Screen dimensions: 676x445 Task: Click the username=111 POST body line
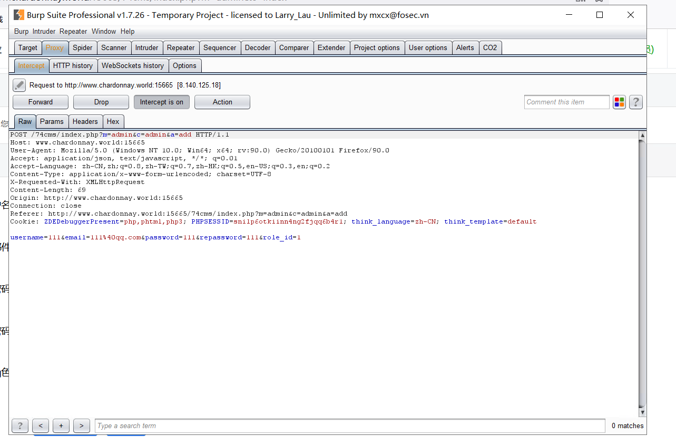tap(155, 237)
